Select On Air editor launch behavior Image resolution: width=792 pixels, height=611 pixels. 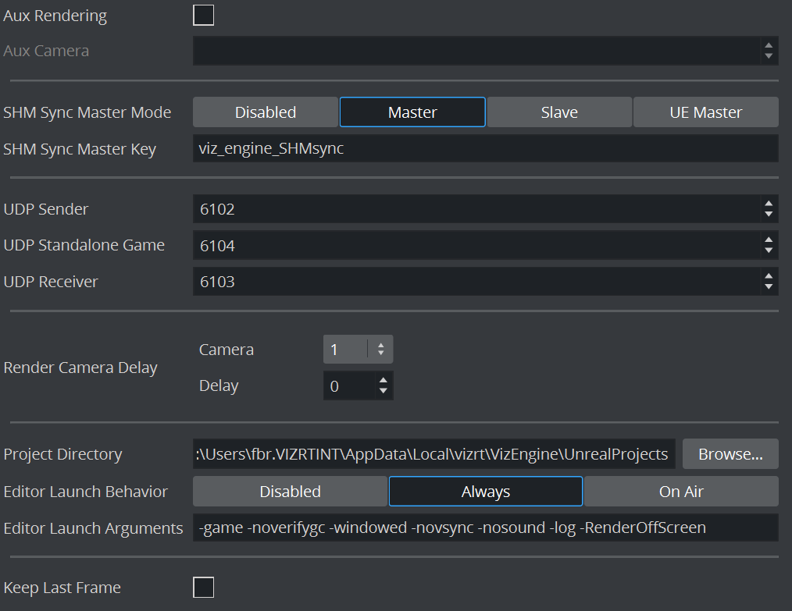pyautogui.click(x=681, y=492)
